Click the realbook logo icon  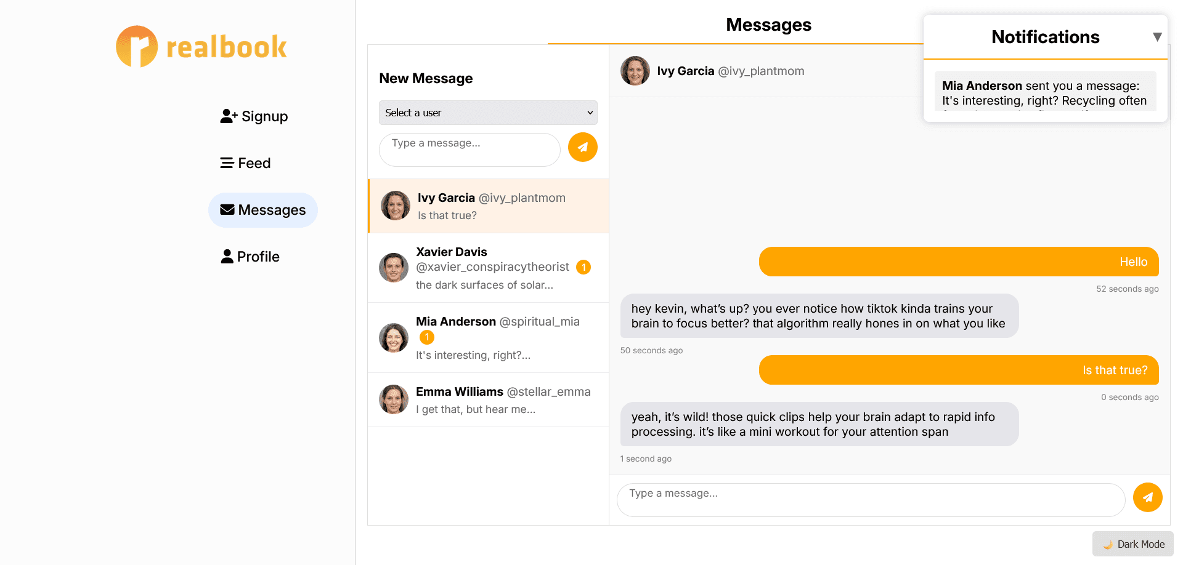click(x=137, y=47)
